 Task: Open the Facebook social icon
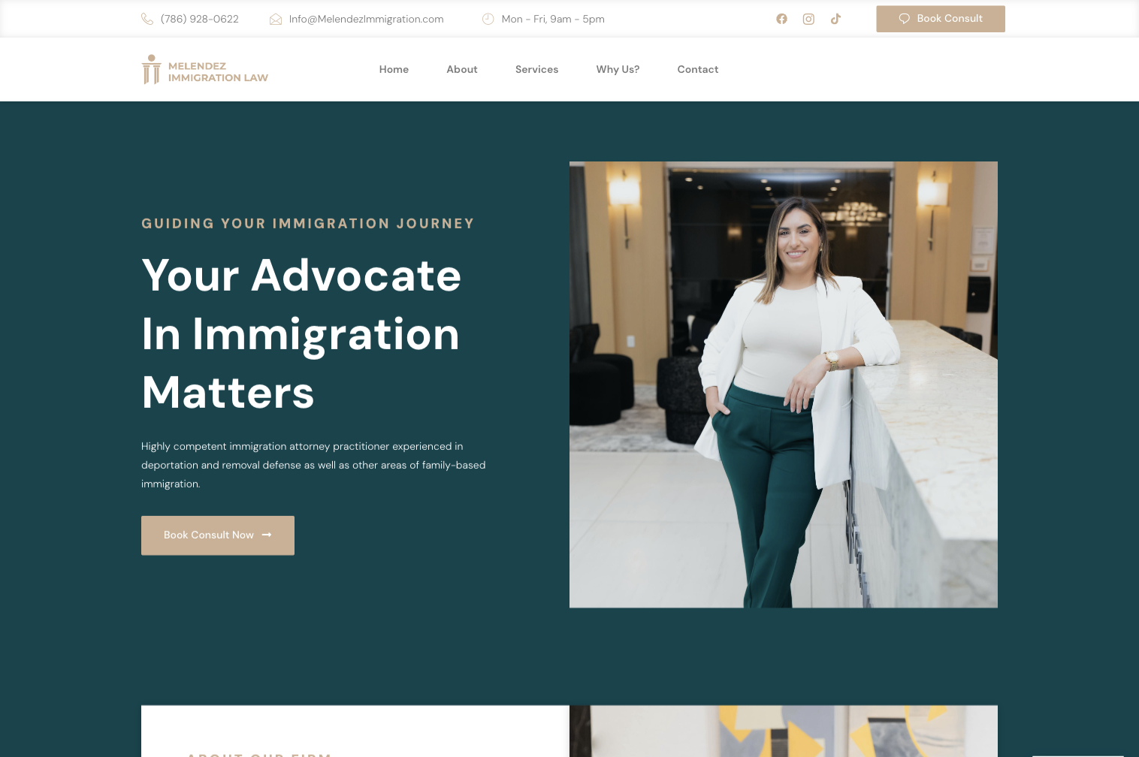coord(781,19)
